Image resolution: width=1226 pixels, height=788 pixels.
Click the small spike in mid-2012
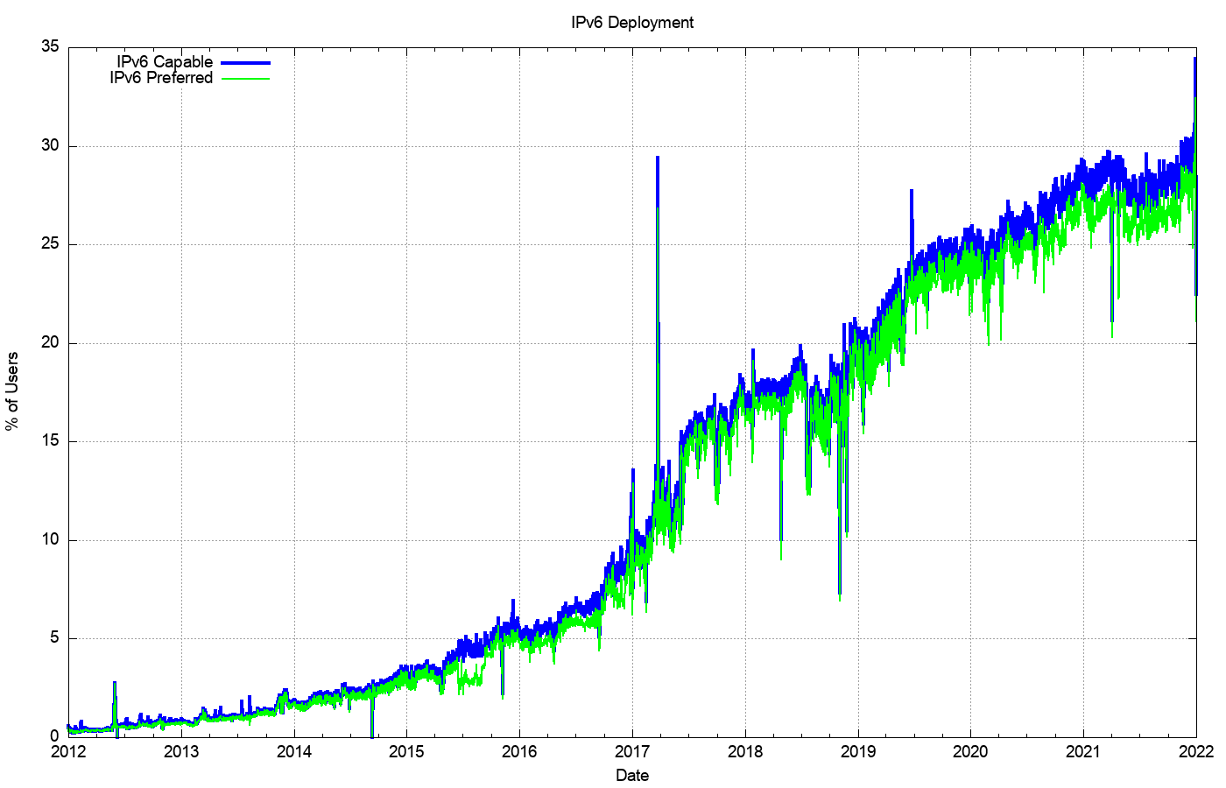click(x=115, y=683)
